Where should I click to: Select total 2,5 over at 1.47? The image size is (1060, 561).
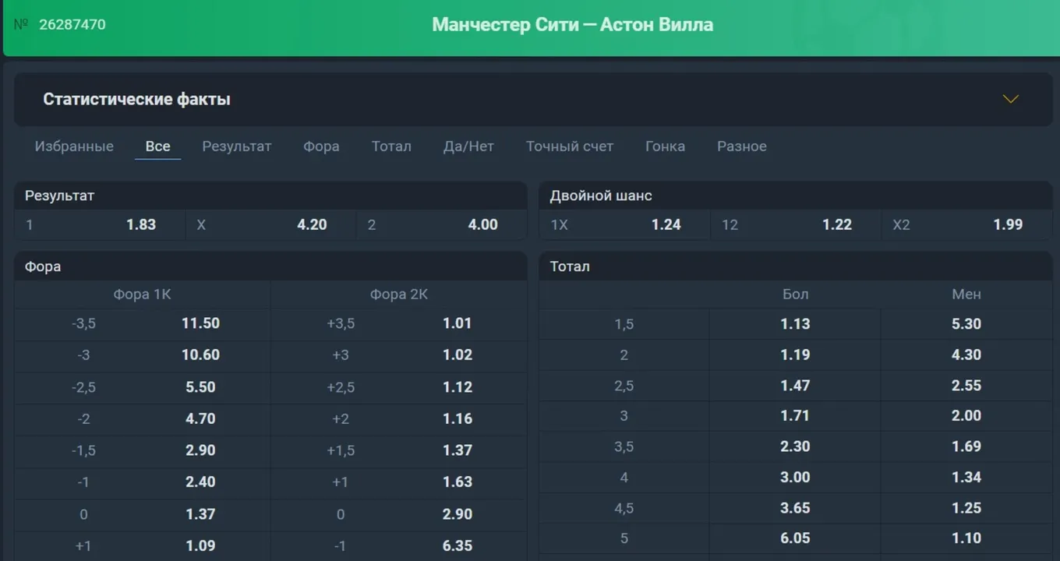[795, 385]
